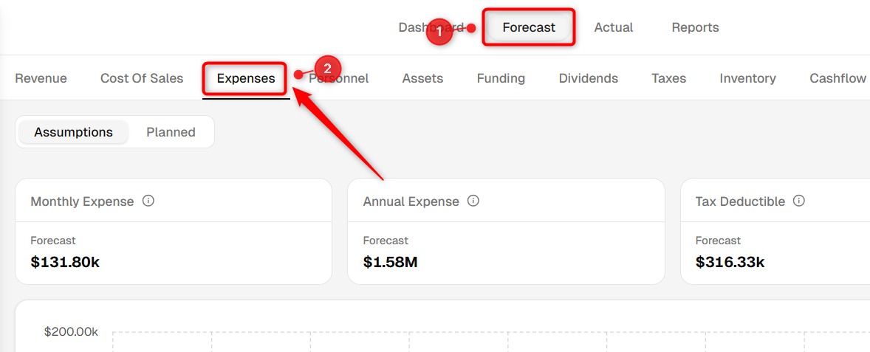Switch to the Planned toggle option

point(171,133)
